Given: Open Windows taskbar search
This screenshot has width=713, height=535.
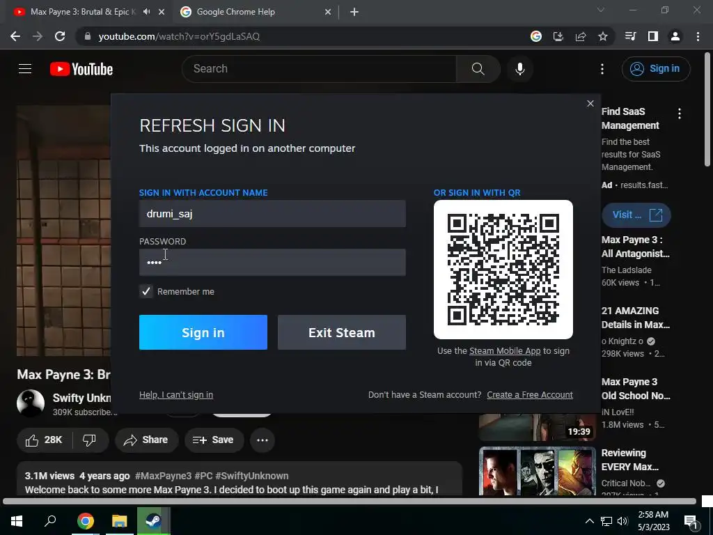Looking at the screenshot, I should (50, 521).
